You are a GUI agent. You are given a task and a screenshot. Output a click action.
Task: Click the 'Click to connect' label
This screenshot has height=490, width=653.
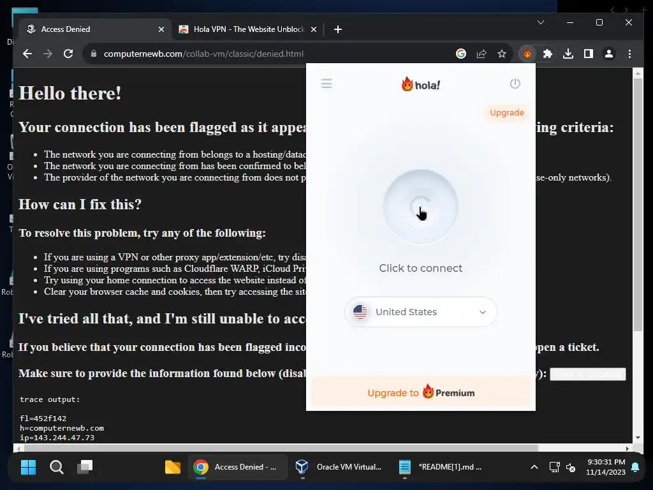click(x=421, y=268)
